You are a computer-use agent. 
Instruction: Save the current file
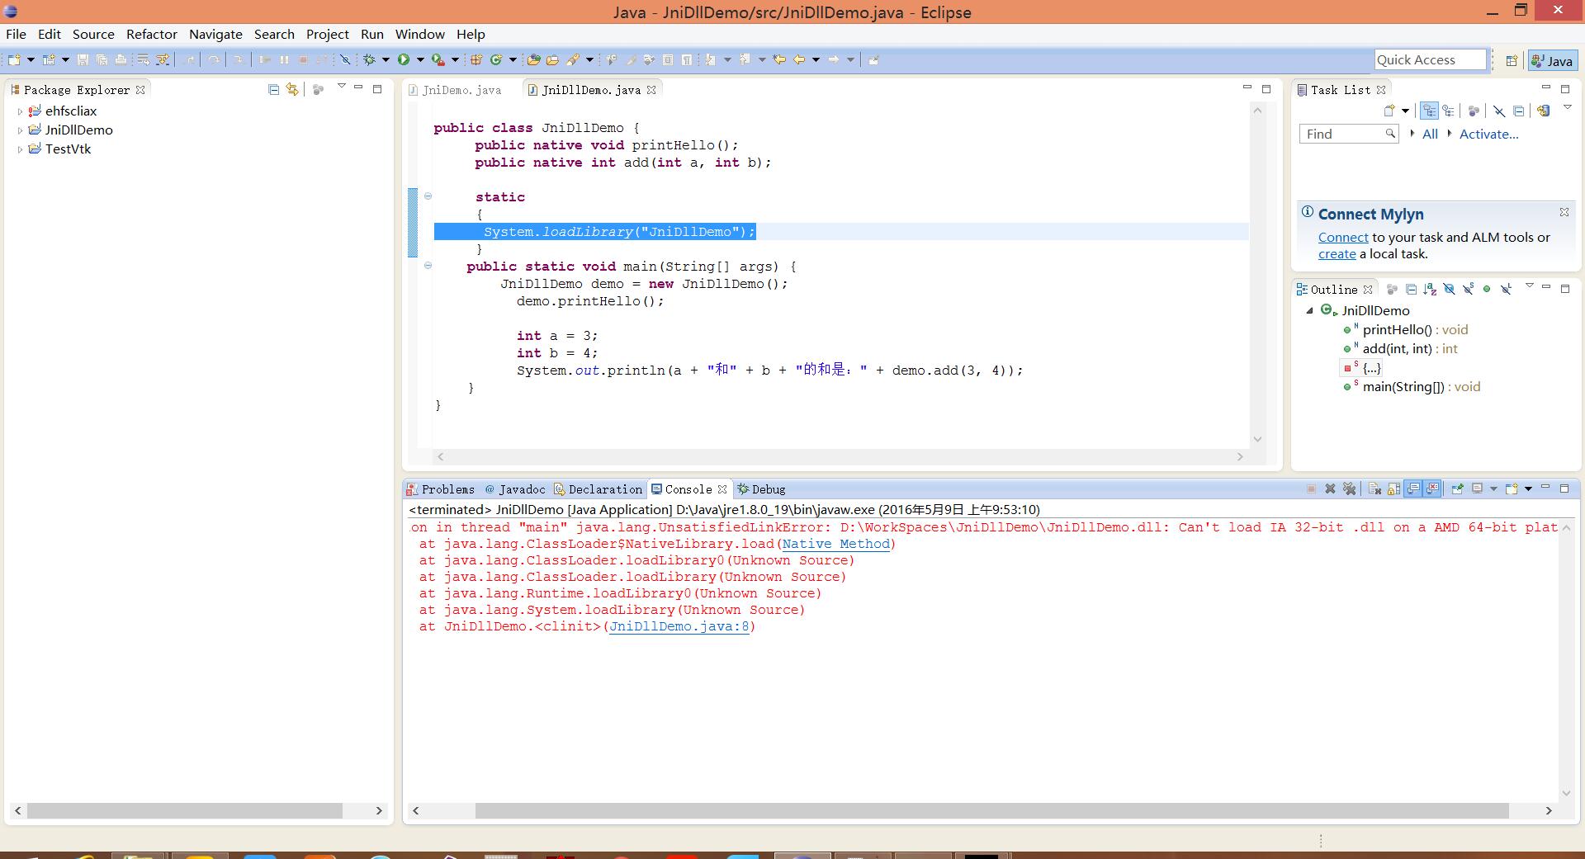coord(82,59)
